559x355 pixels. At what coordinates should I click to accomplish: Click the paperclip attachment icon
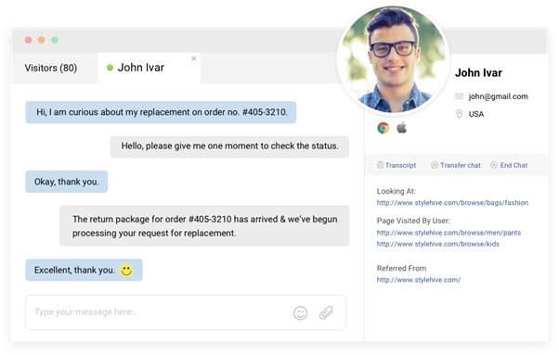(x=326, y=312)
